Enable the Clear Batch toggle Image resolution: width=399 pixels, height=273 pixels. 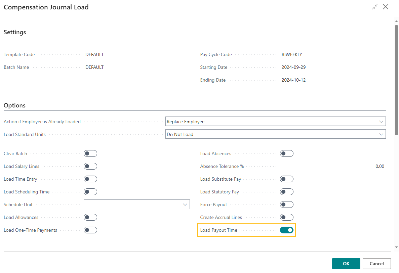90,153
